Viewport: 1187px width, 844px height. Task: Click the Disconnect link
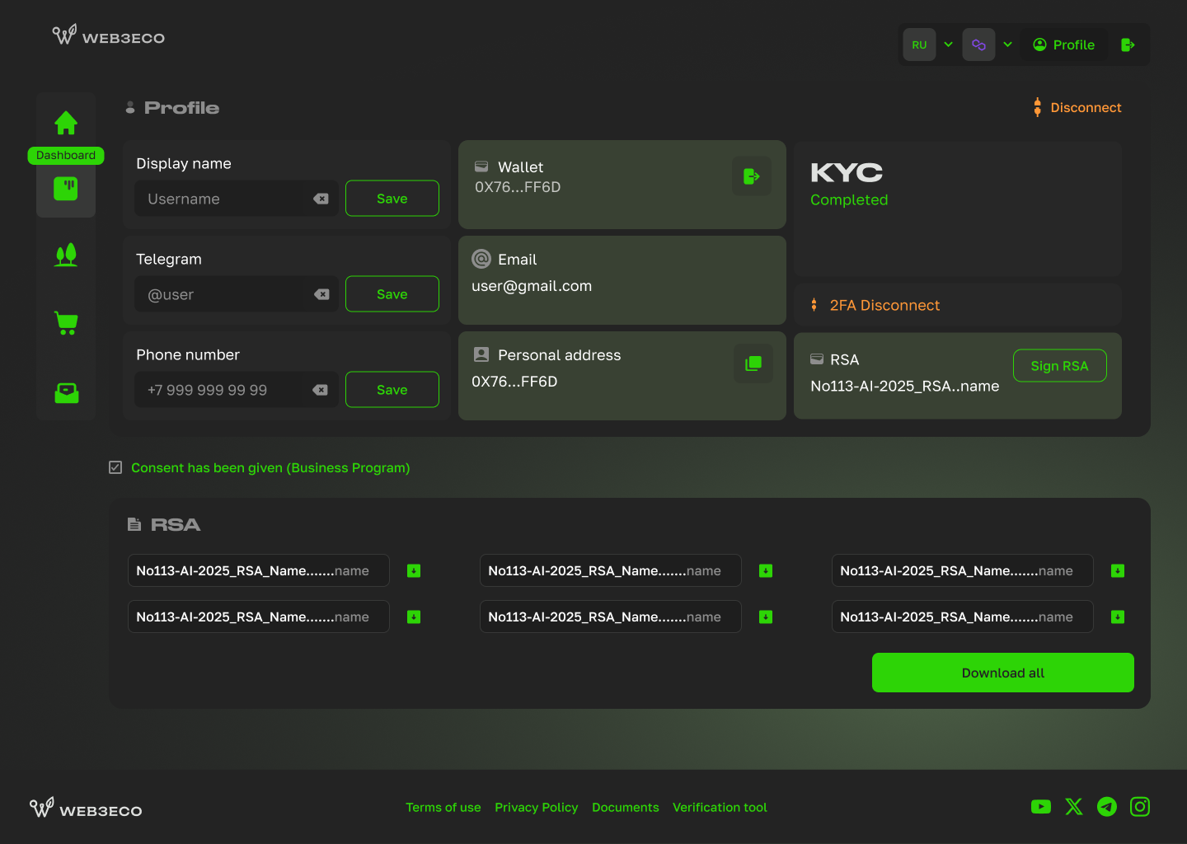pos(1077,107)
